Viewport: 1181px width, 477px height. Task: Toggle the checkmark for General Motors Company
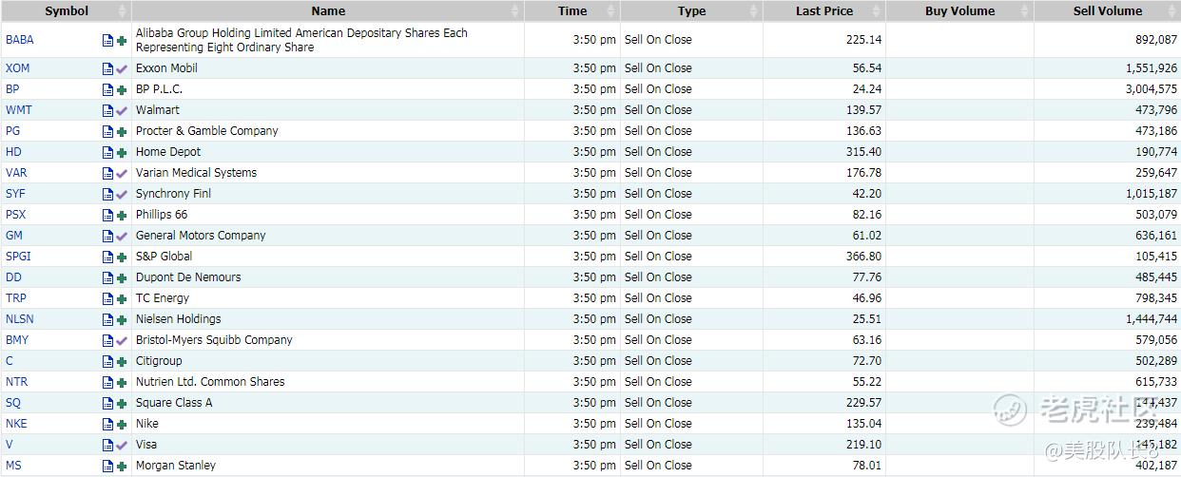click(122, 236)
